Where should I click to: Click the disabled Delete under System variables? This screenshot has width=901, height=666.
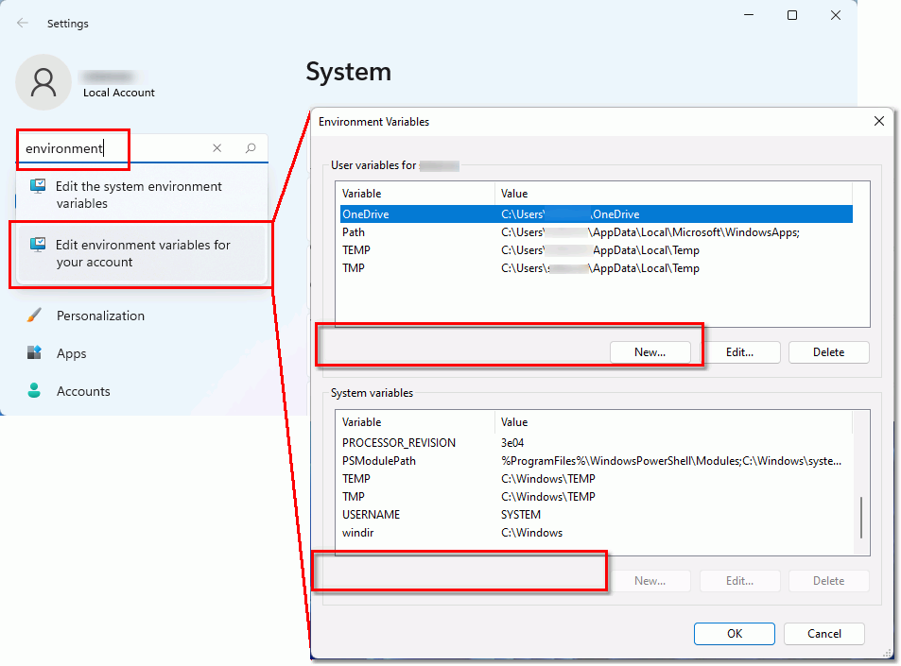828,580
